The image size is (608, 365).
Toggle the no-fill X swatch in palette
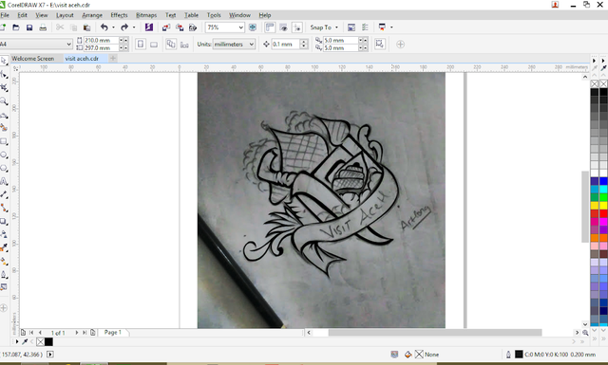click(x=595, y=83)
